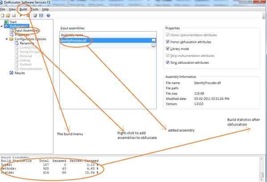Viewport: 267px width, 182px height.
Task: Click the Methods row in build statistics
Action: (49, 169)
